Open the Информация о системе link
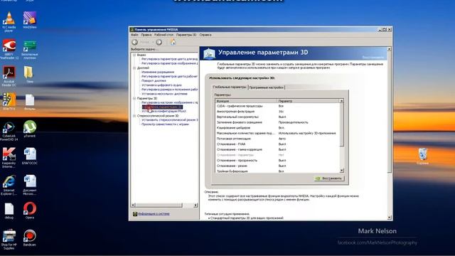Image resolution: width=455 pixels, height=256 pixels. (x=154, y=214)
